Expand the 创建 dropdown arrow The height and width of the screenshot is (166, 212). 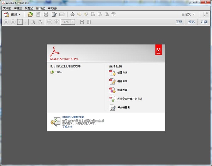click(x=19, y=14)
